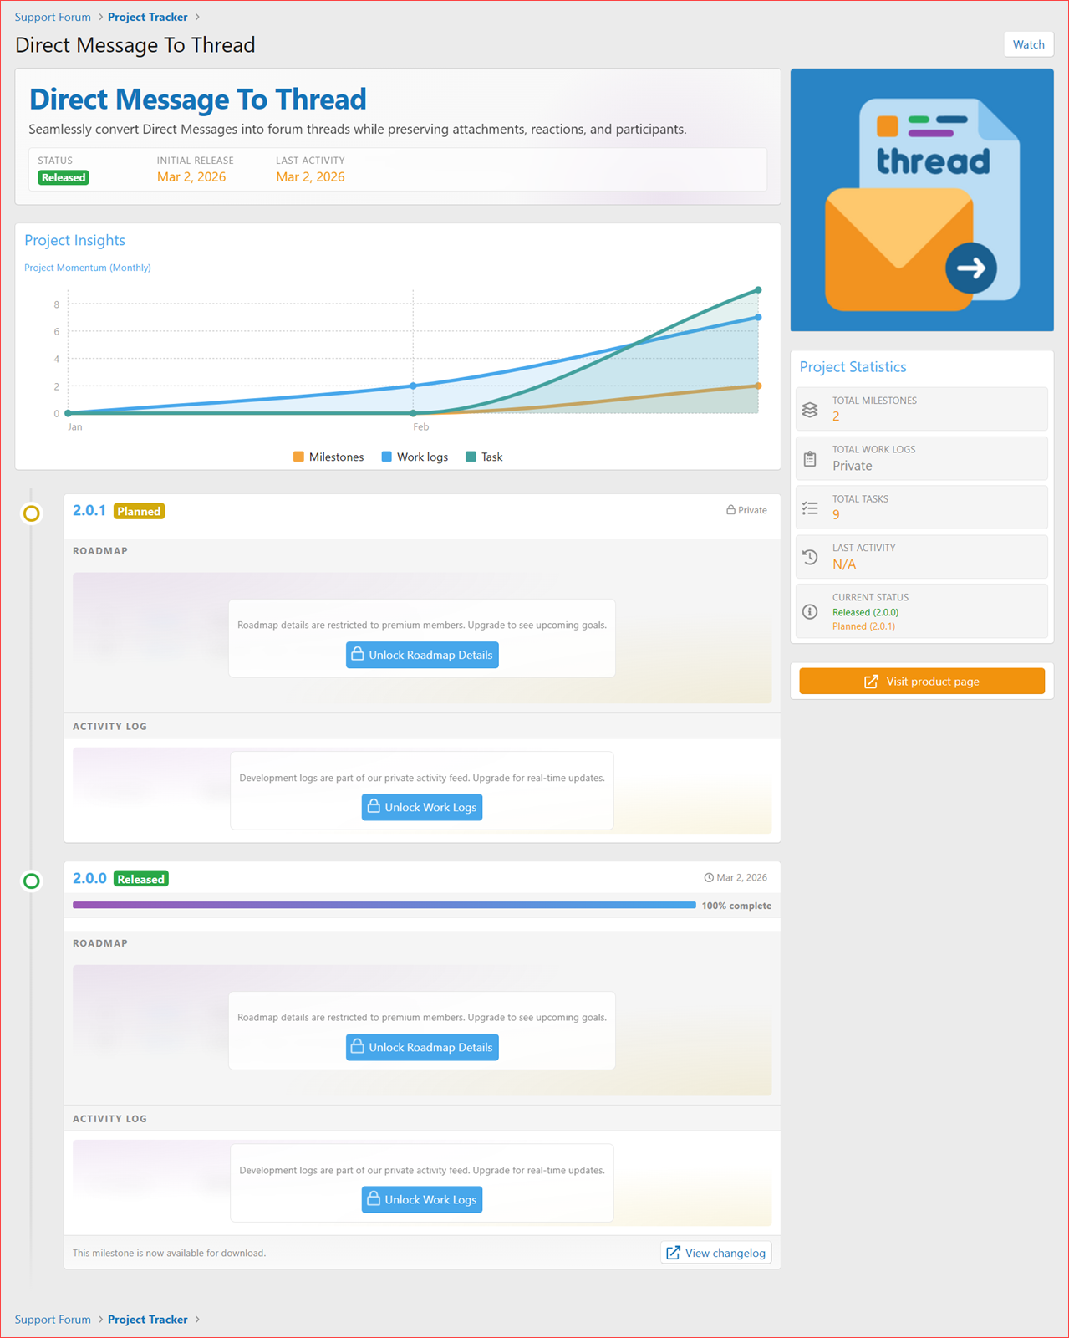Open the 2.0.0 milestone title link
The image size is (1069, 1338).
[89, 878]
